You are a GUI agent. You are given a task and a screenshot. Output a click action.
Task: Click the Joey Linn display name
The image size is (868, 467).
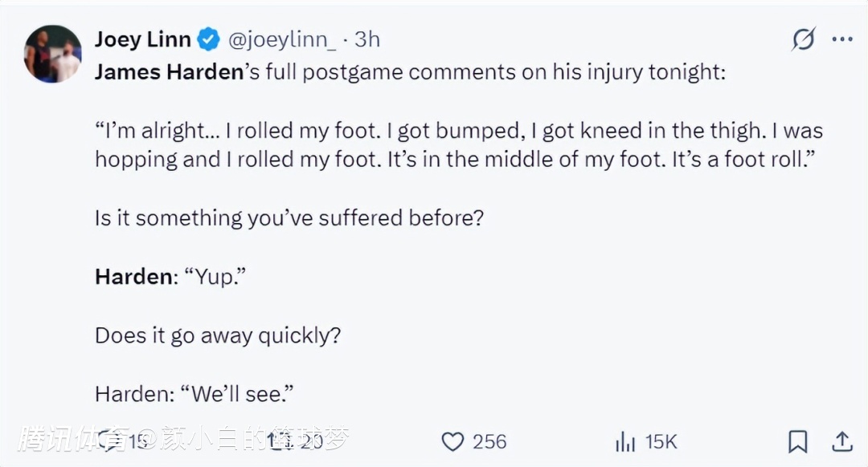(142, 39)
